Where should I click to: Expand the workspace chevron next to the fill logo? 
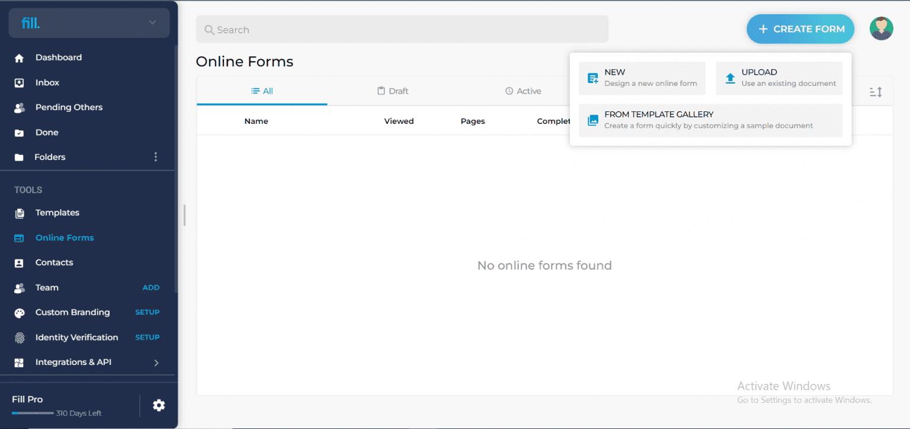153,23
